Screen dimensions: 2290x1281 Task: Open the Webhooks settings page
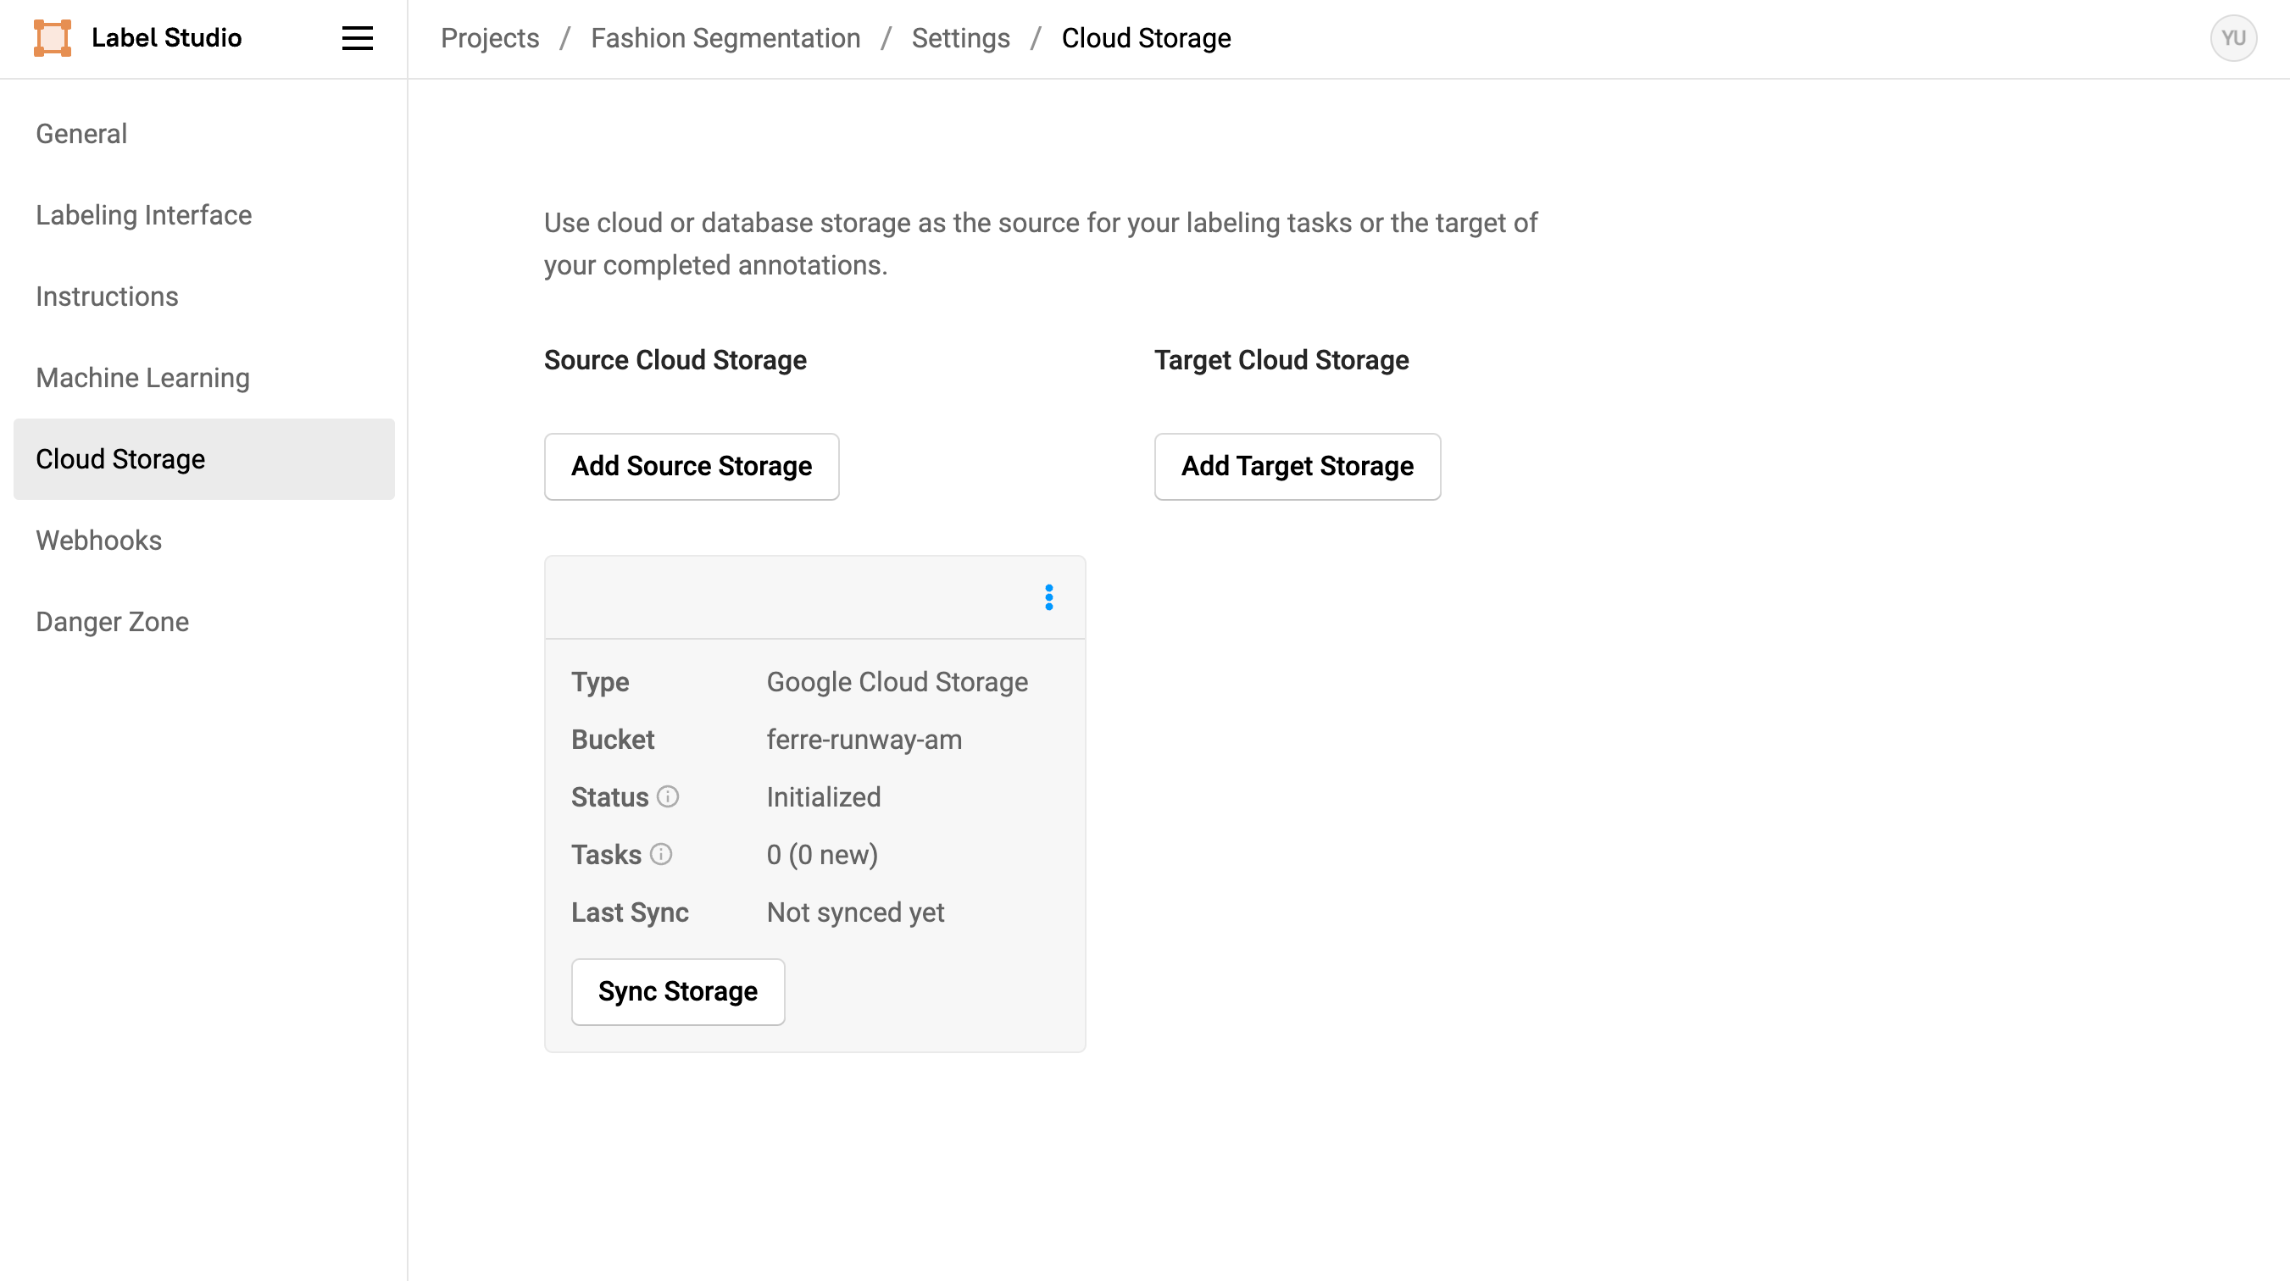coord(98,541)
